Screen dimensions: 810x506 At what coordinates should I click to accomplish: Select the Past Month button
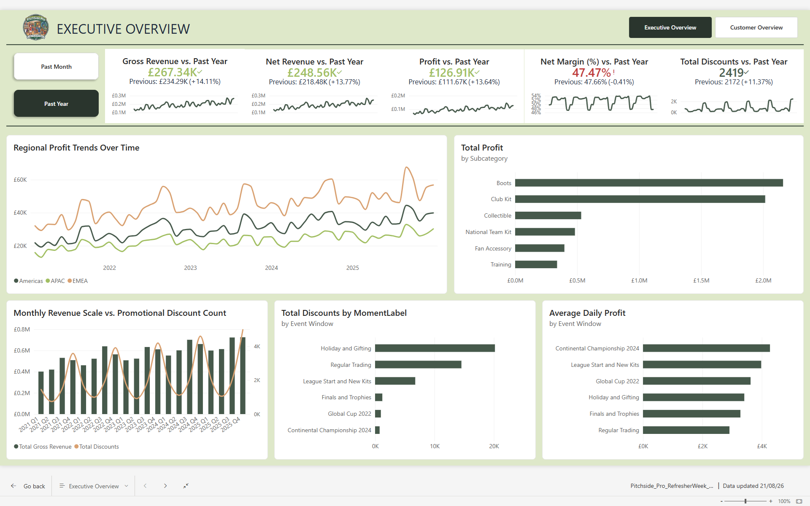[56, 67]
